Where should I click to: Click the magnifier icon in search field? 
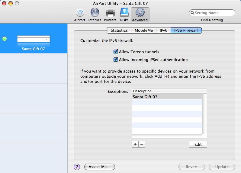[x=192, y=13]
